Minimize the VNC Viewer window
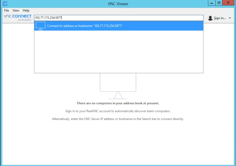 click(x=211, y=3)
